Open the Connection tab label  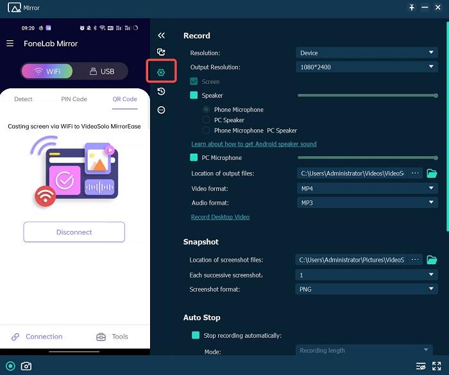click(x=44, y=337)
